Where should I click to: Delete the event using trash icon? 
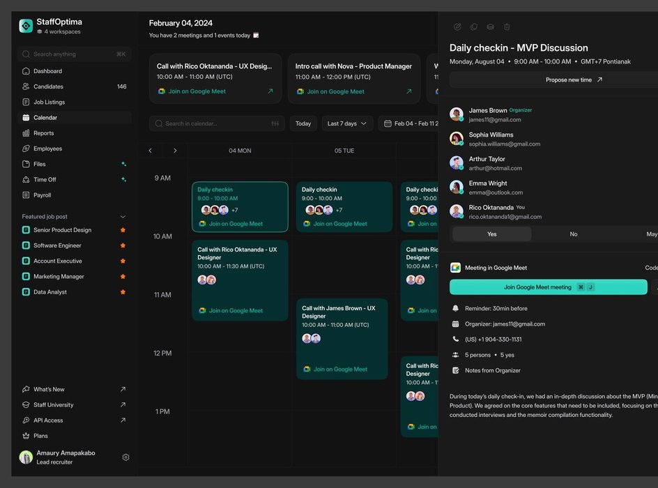click(507, 27)
